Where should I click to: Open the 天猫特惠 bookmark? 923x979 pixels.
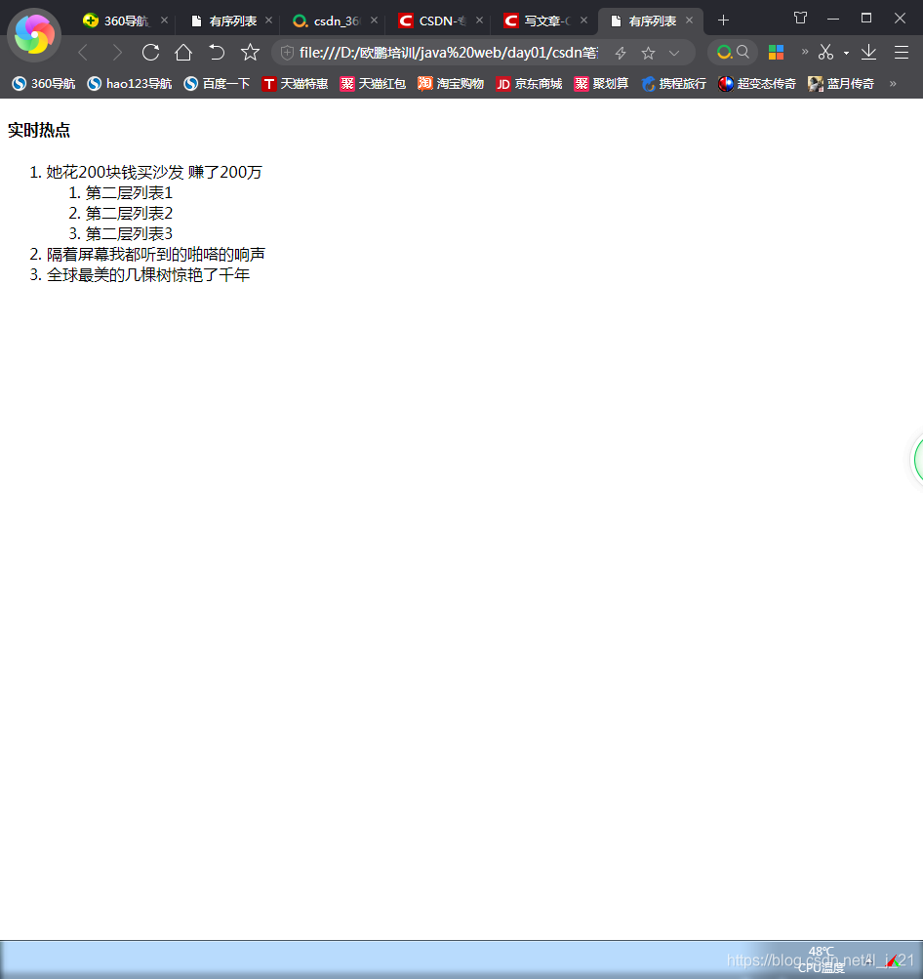coord(295,84)
